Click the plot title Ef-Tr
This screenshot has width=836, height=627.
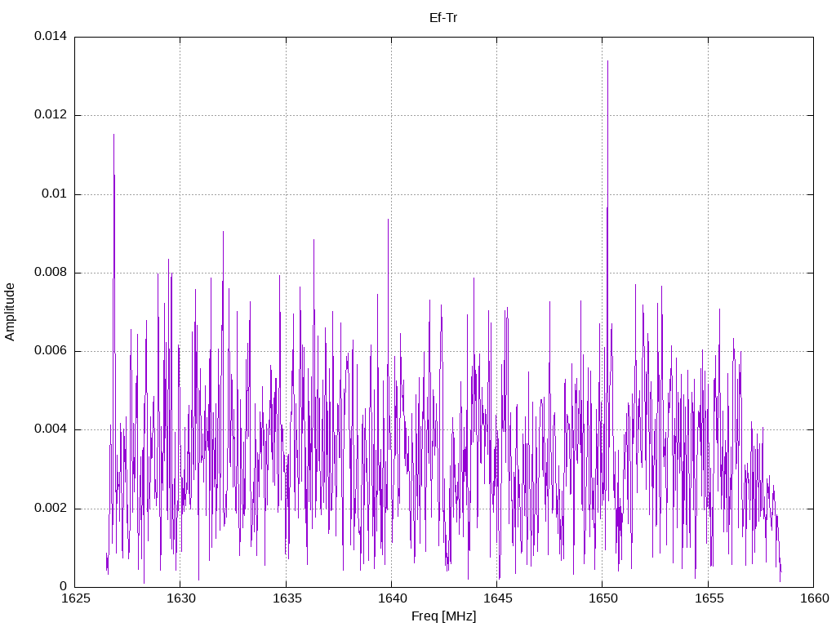443,18
